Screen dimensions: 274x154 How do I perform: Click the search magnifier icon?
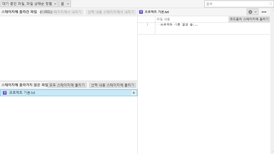coord(271,4)
